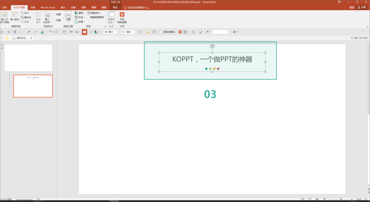370x202 pixels.
Task: Click the green circle shape icon
Action: tap(91, 32)
